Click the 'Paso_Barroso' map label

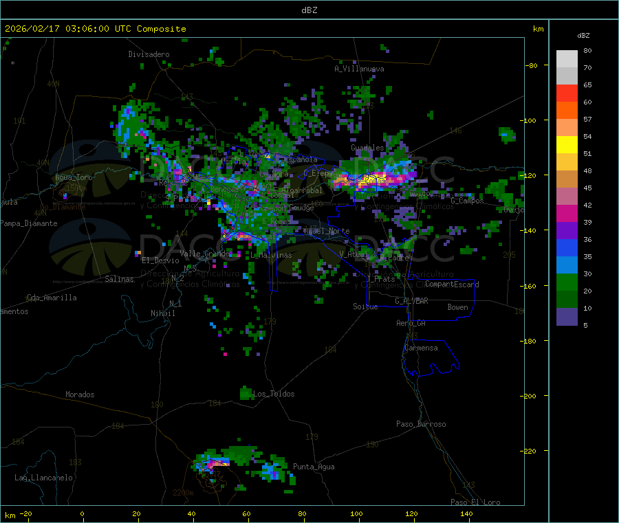coord(421,424)
